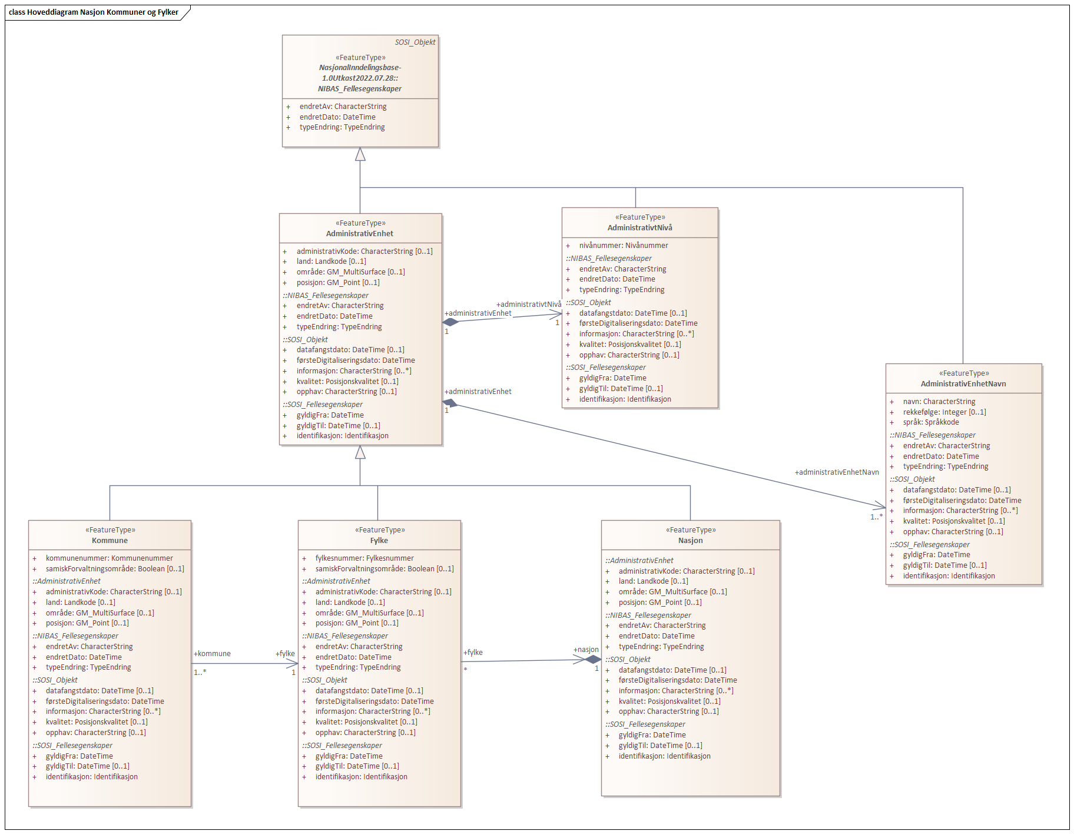Select the '1..*' multiplicity near AdministrativEnhetNavn
Viewport: 1074px width, 834px height.
pos(876,517)
